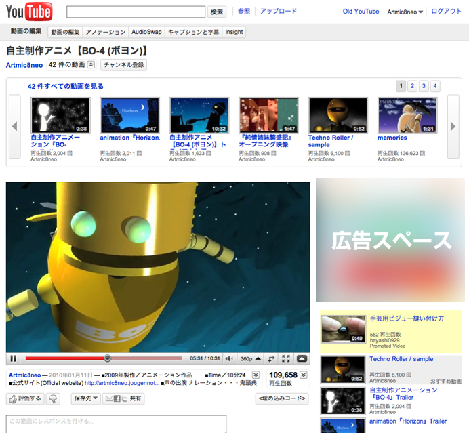Open the memories 1:31 carousel thumbnail

407,115
